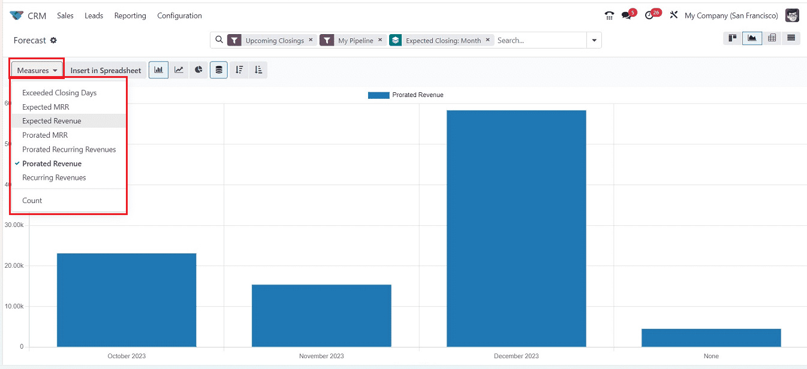Switch to the pie chart view
The image size is (807, 369).
tap(198, 70)
